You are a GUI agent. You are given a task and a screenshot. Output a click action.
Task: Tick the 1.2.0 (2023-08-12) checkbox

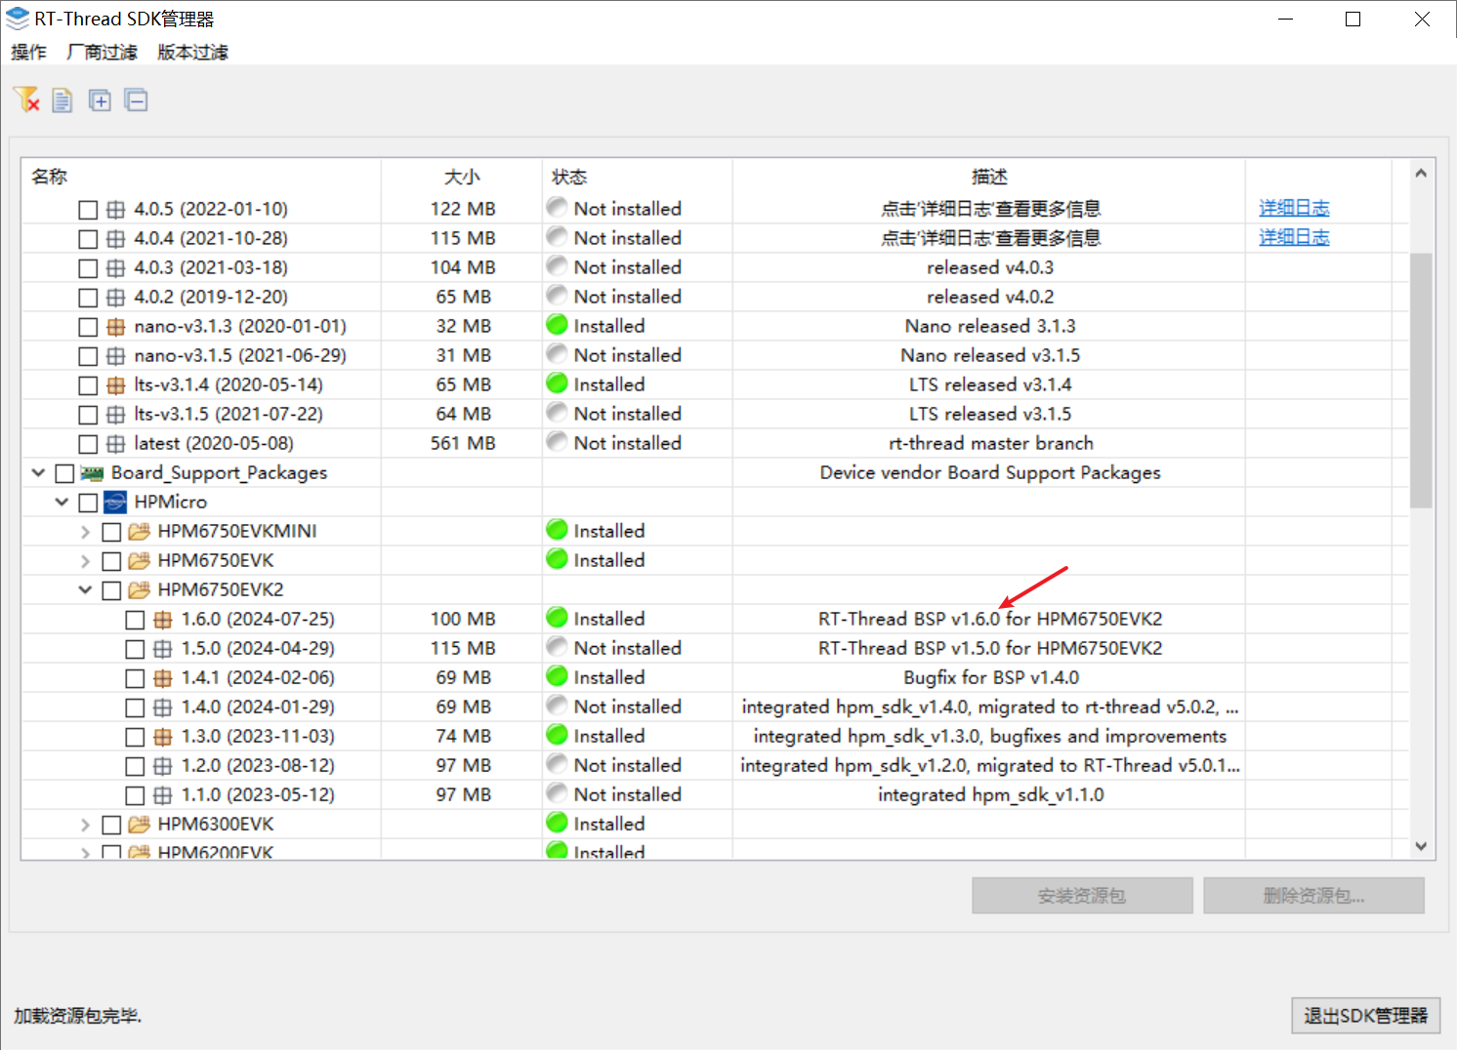135,766
